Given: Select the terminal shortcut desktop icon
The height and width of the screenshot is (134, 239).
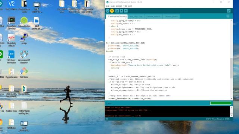Looking at the screenshot, I should coord(12,23).
